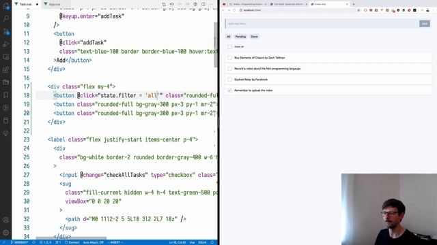Click the vertical scrollbar in the code editor
The image size is (437, 245).
[216, 44]
